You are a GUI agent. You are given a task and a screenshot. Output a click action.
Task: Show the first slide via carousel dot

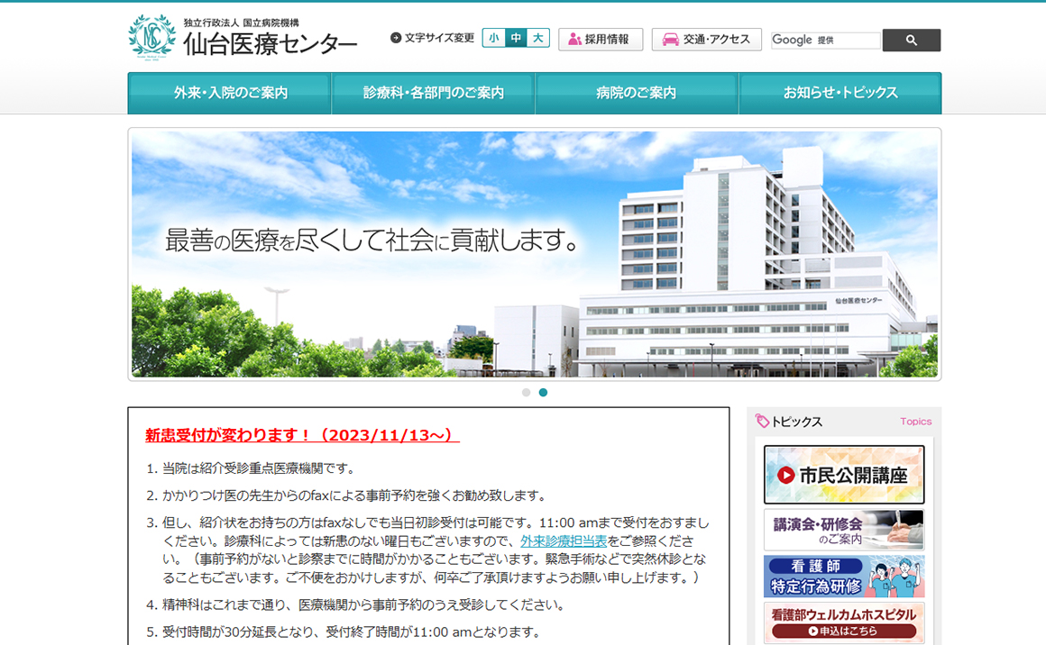tap(527, 393)
